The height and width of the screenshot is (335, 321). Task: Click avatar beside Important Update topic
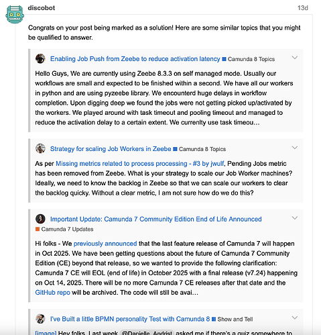click(x=40, y=219)
